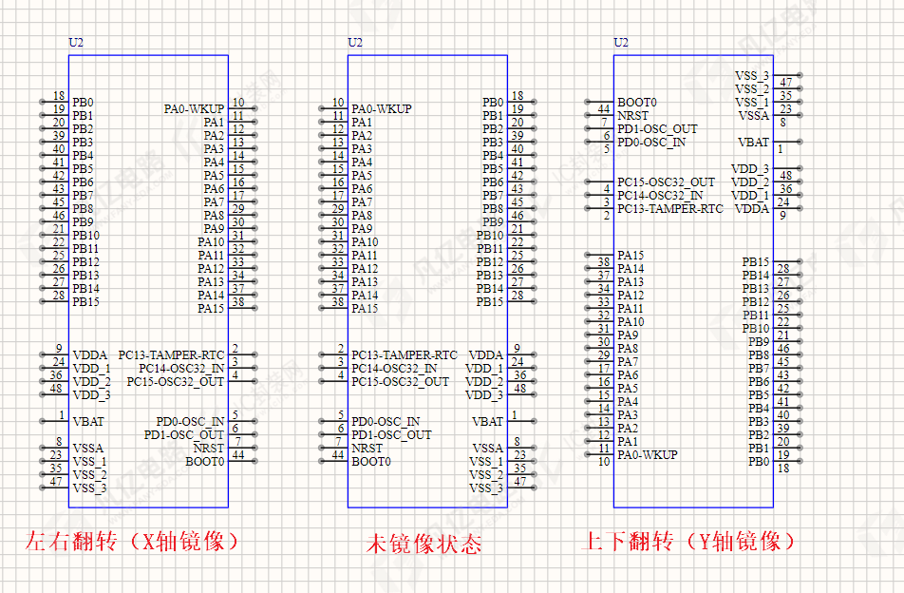Select VDDA label in the 上下翻转 symbol
Viewport: 904px width, 593px height.
[x=752, y=209]
